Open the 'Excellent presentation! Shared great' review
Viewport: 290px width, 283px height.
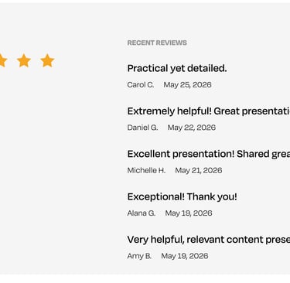[209, 154]
